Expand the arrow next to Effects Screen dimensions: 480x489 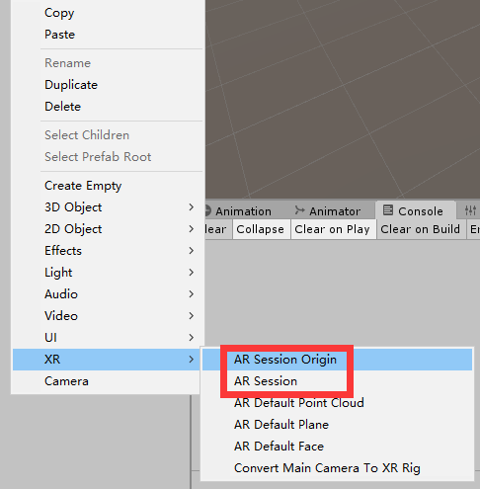click(x=192, y=251)
